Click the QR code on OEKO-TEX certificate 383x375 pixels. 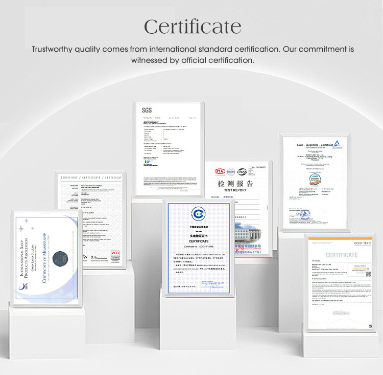[x=368, y=274]
